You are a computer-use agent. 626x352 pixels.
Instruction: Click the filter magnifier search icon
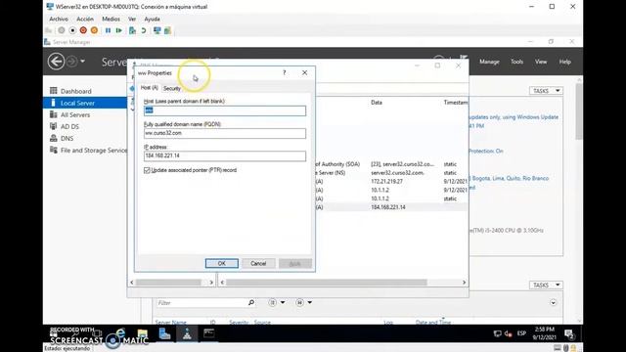pos(251,302)
